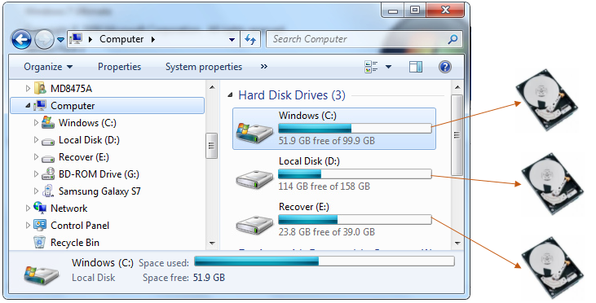Click the magnifier search icon
Viewport: 596px width, 303px height.
(453, 39)
